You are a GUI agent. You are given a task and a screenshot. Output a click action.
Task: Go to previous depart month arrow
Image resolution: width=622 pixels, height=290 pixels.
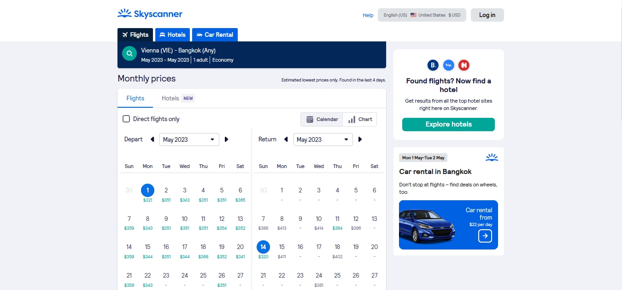coord(152,139)
